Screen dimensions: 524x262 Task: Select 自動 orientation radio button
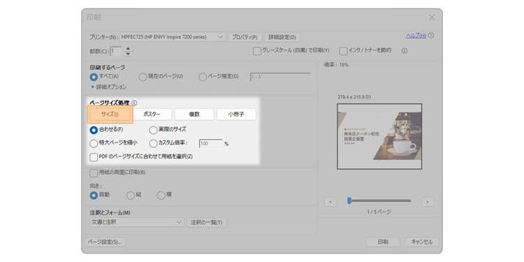94,195
